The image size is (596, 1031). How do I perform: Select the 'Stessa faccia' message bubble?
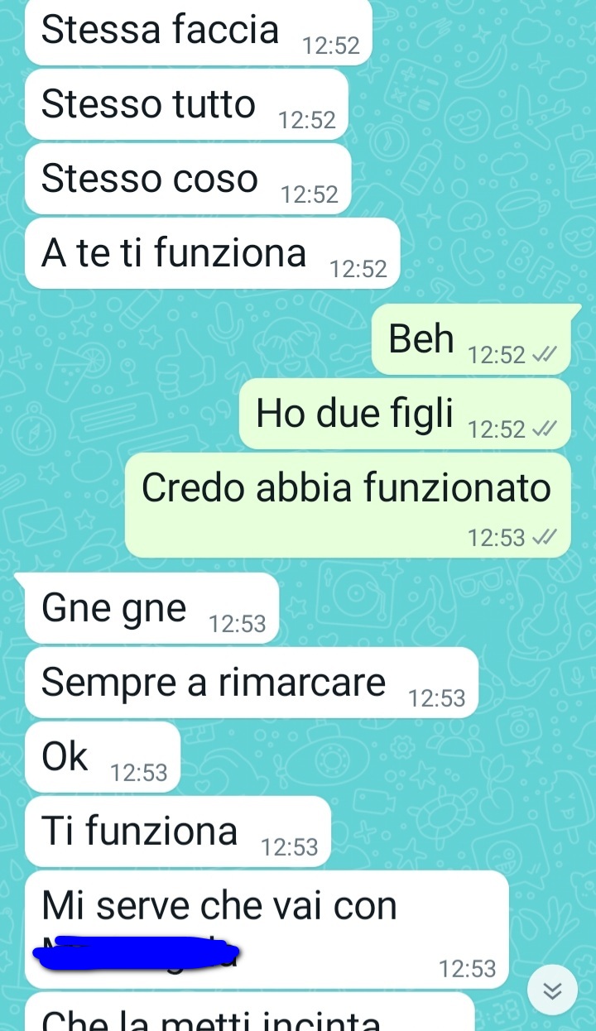(198, 32)
